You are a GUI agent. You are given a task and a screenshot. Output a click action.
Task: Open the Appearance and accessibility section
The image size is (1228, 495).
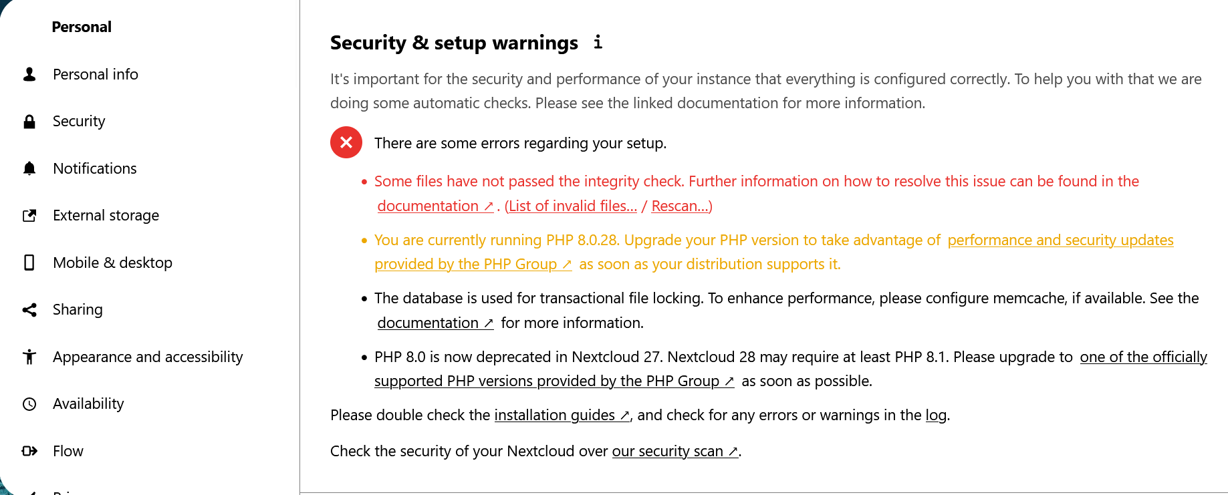(x=148, y=357)
